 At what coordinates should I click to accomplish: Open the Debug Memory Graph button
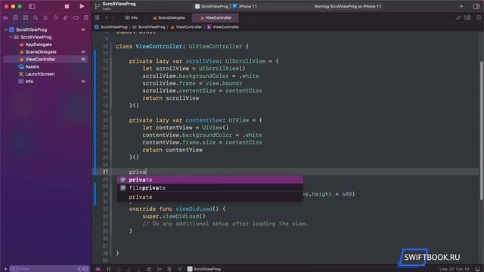tap(160, 269)
